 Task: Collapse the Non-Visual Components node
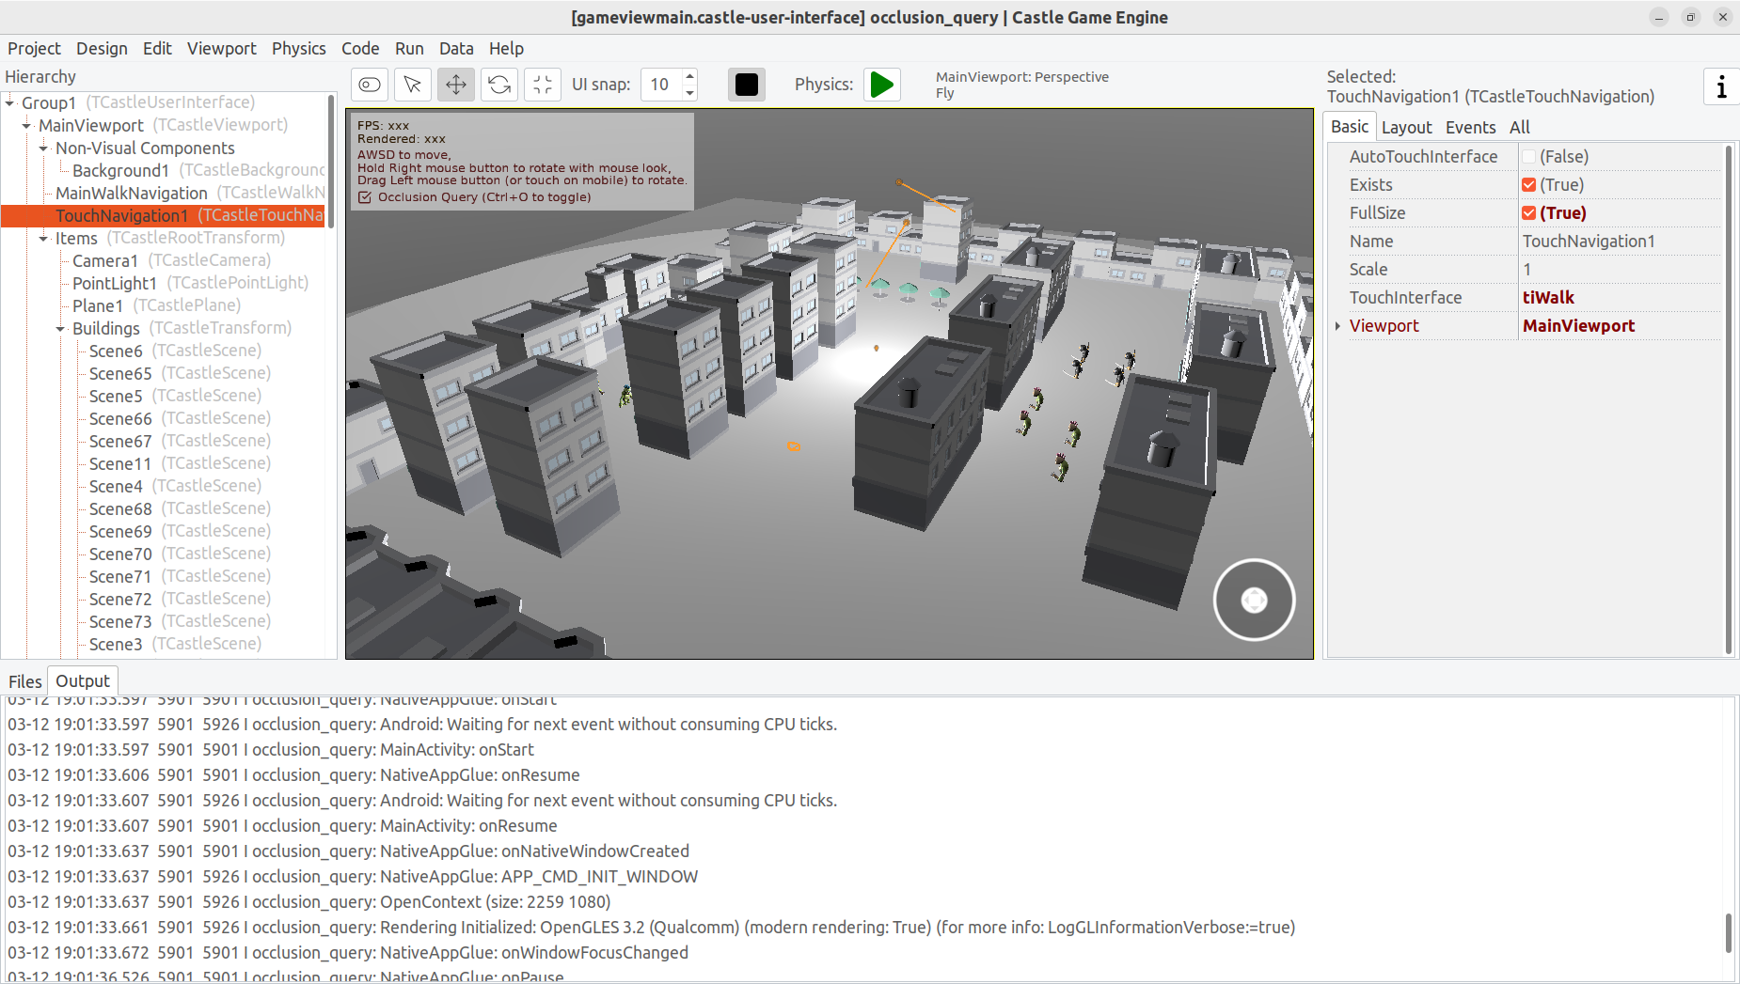coord(43,148)
